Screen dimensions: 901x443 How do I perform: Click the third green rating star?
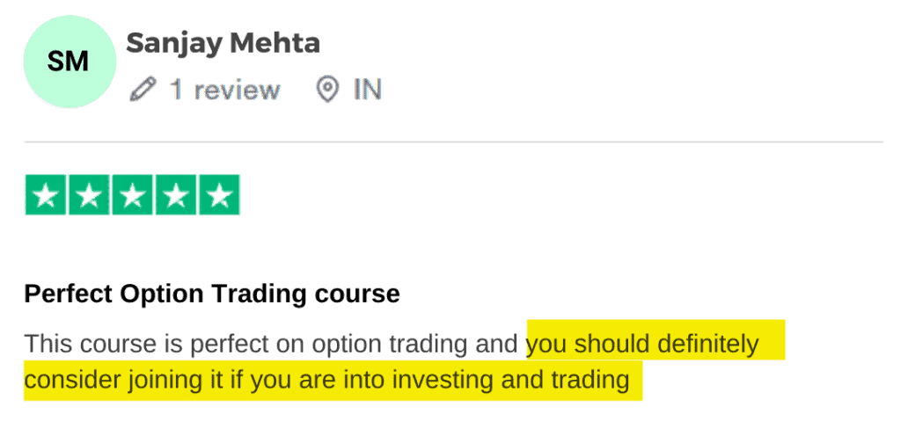point(132,195)
